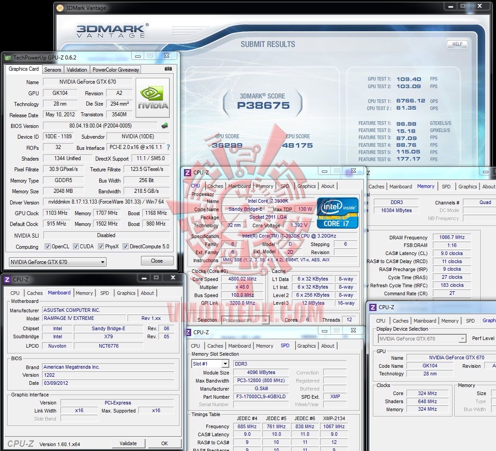Viewport: 496px width, 451px height.
Task: Click the RAMPAGE IV EXTREME model field
Action: tap(85, 318)
